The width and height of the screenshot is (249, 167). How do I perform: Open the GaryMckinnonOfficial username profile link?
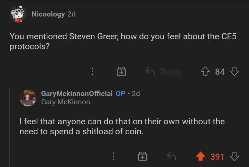77,94
